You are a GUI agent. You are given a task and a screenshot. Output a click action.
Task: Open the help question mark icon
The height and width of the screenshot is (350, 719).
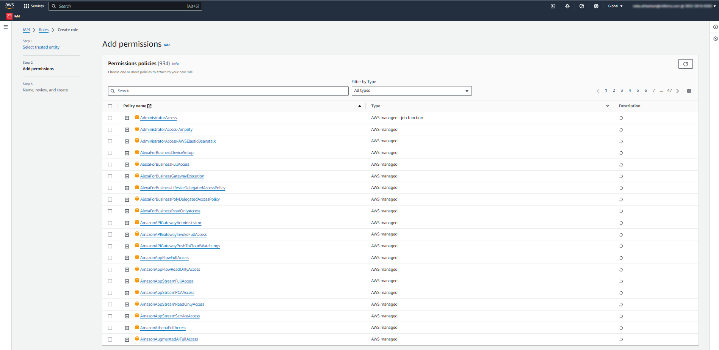point(582,6)
